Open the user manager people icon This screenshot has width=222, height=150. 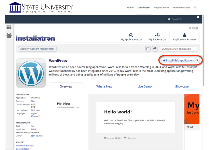pos(9,36)
